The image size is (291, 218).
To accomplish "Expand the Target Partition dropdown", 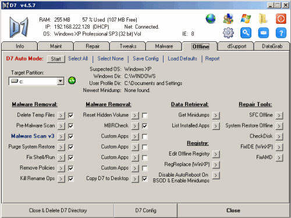I will (61, 81).
